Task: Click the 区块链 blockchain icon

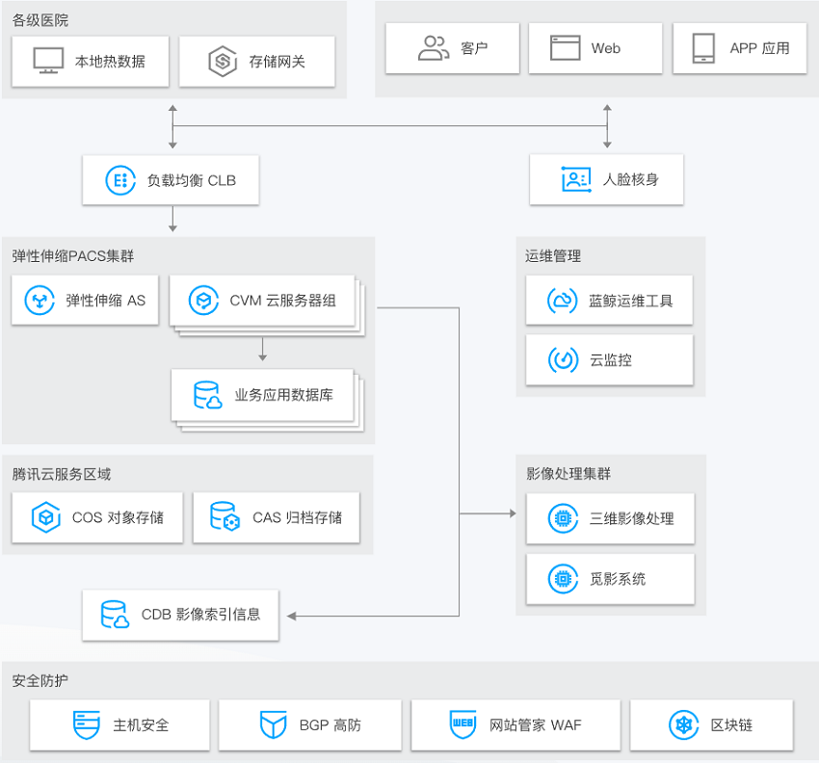Action: [x=682, y=724]
